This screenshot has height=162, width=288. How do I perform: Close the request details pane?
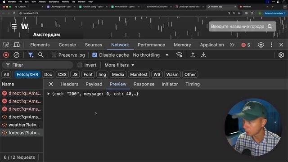(51, 84)
